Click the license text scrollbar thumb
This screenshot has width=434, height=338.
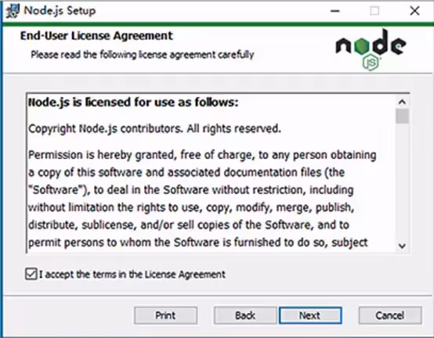[402, 116]
